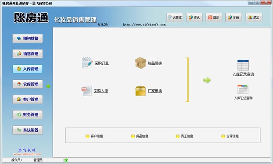Click the http://www.sifeisoft.com header URL

[x=144, y=25]
